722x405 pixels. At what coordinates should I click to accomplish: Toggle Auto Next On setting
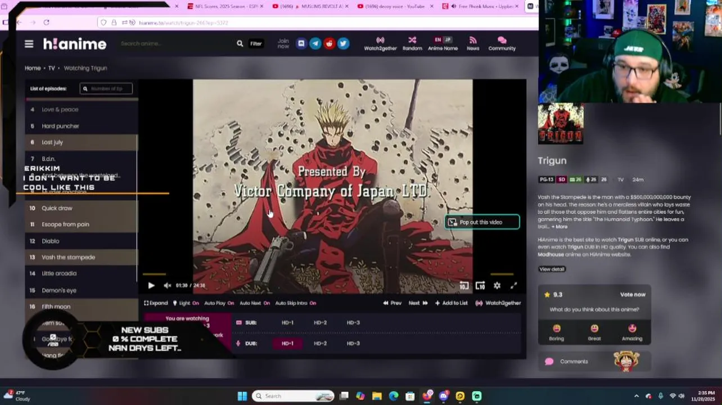(x=255, y=303)
